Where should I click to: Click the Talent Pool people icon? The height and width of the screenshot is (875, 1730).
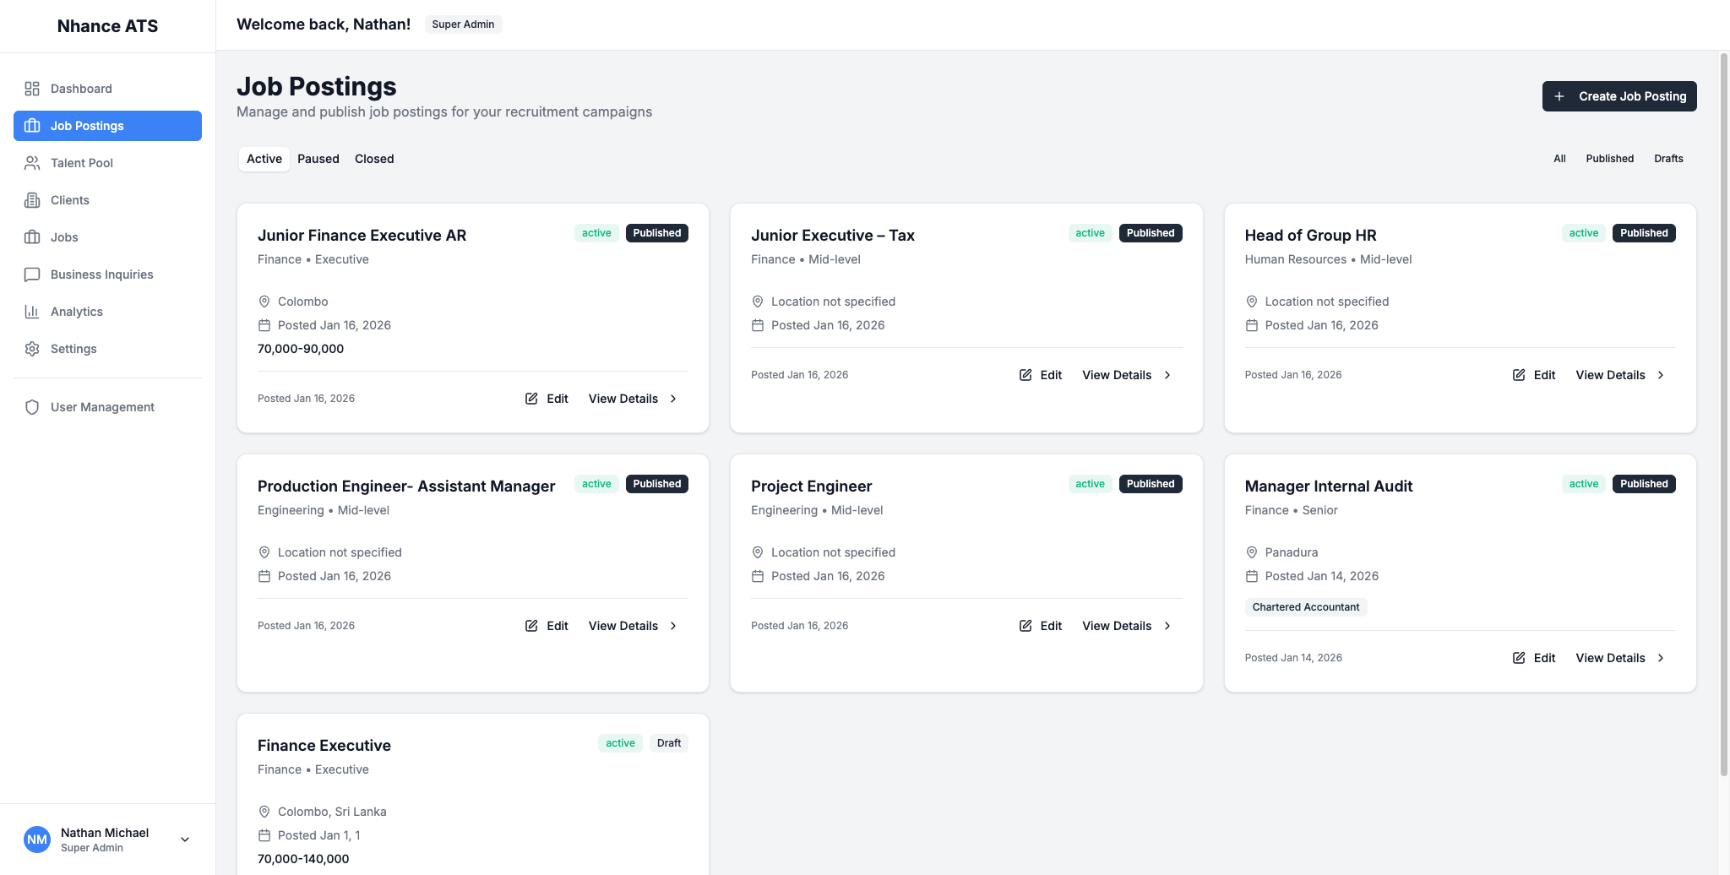click(x=32, y=163)
